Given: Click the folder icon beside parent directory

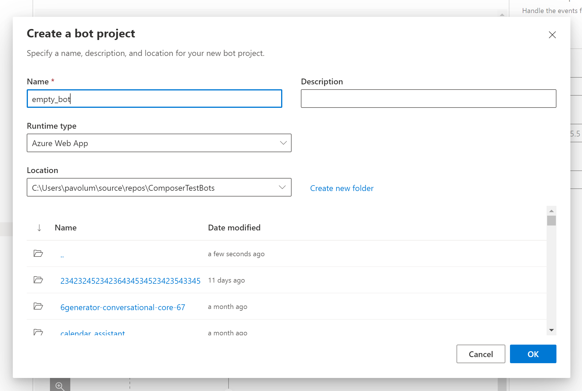Looking at the screenshot, I should (38, 254).
